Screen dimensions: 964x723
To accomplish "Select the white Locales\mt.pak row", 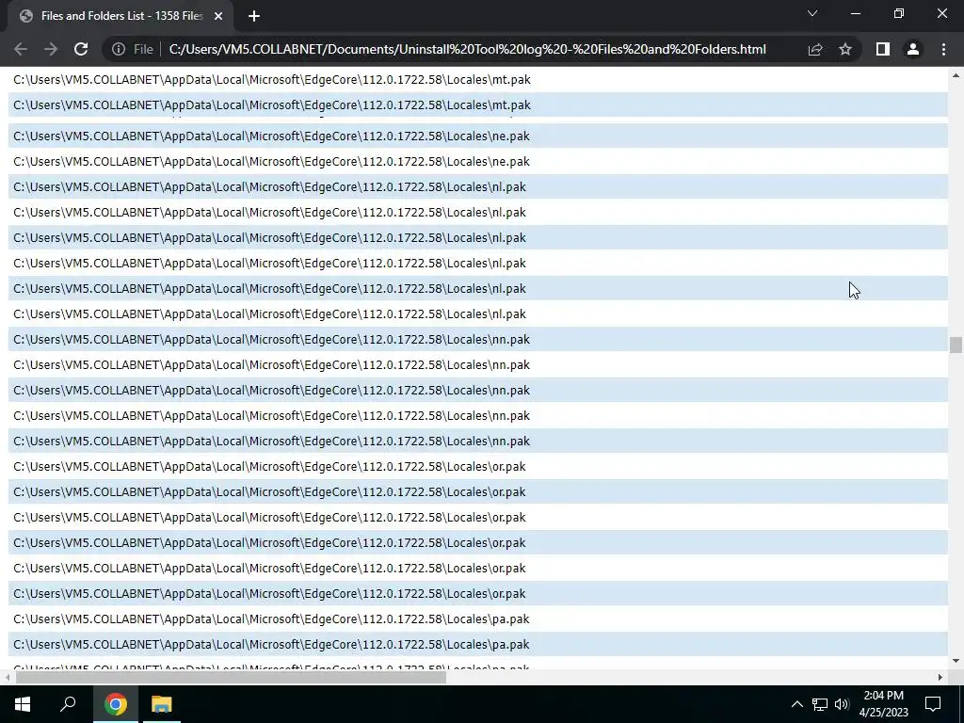I will click(477, 79).
